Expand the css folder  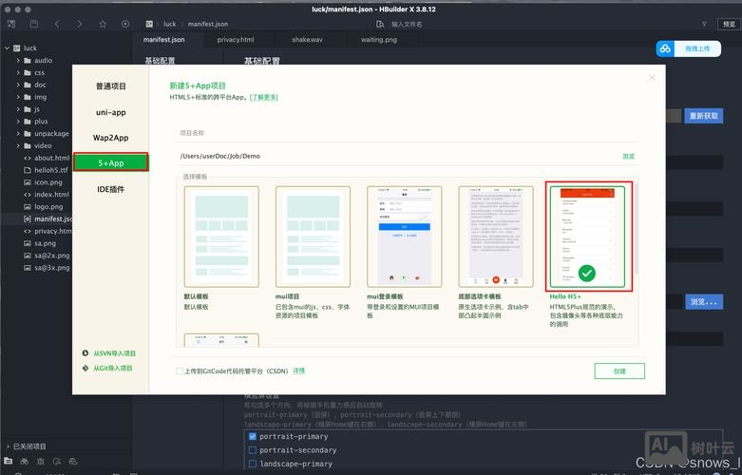pos(18,73)
